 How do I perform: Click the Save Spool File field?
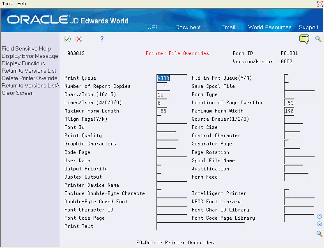click(x=286, y=86)
